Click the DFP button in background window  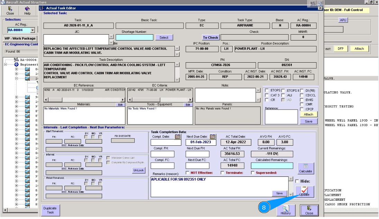341,48
